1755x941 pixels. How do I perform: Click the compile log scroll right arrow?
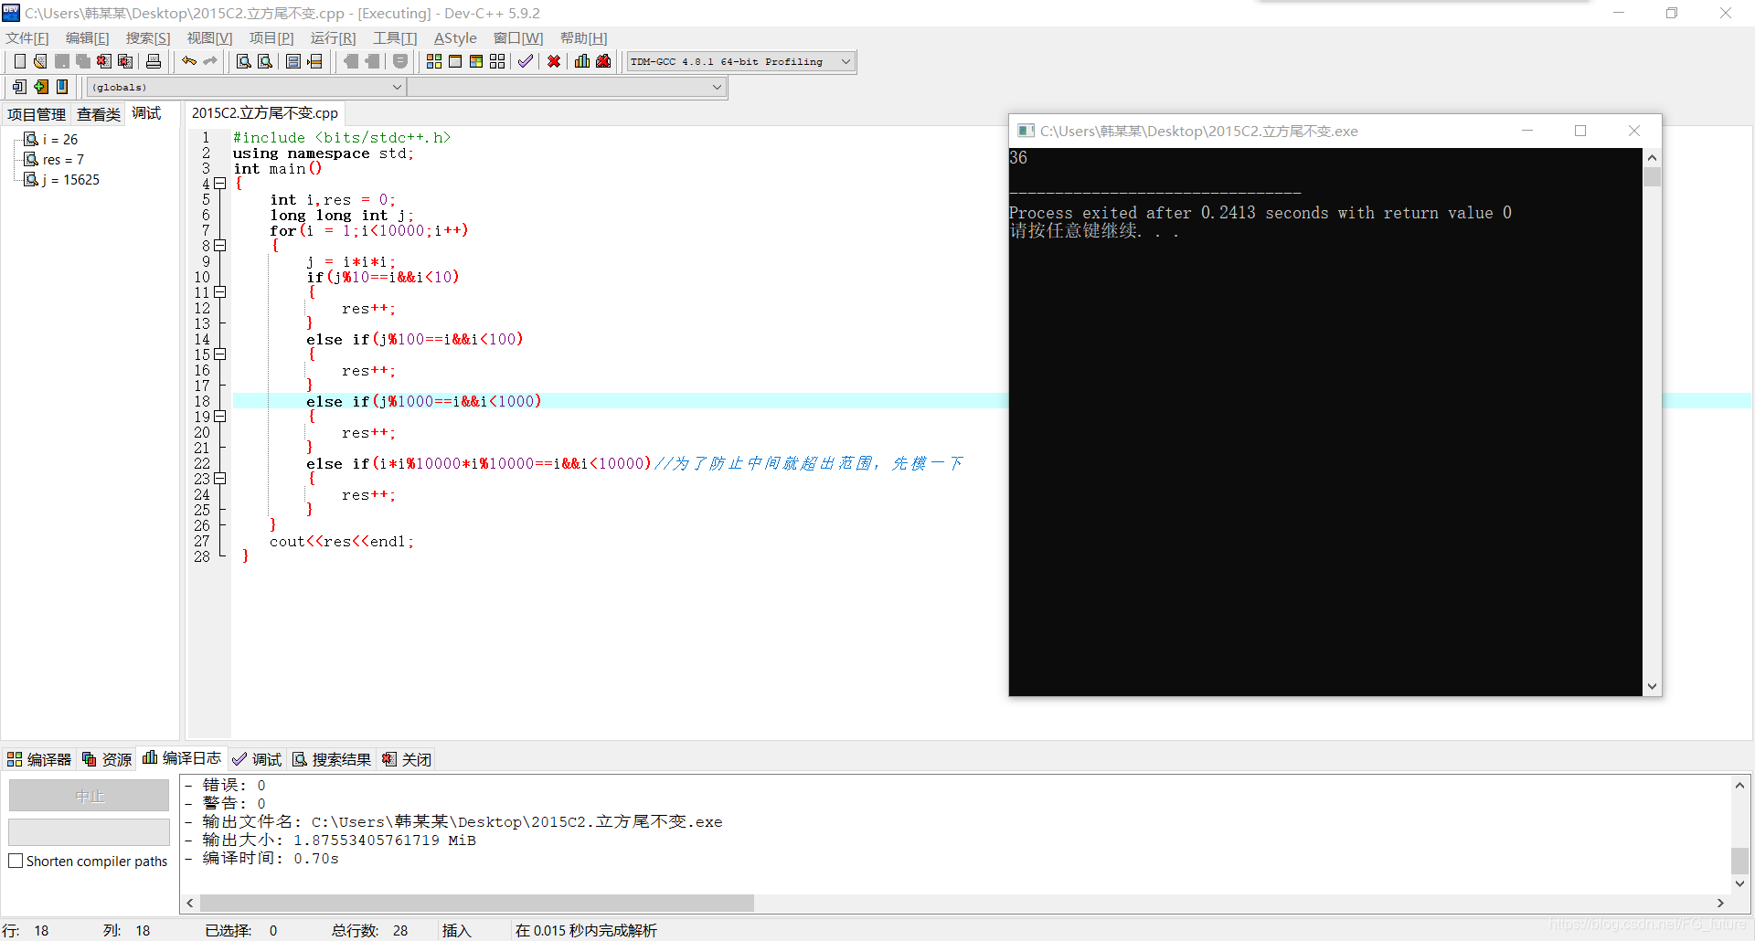[1720, 903]
